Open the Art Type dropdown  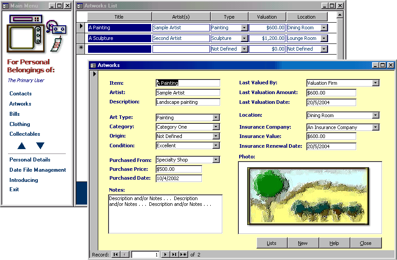tap(216, 118)
